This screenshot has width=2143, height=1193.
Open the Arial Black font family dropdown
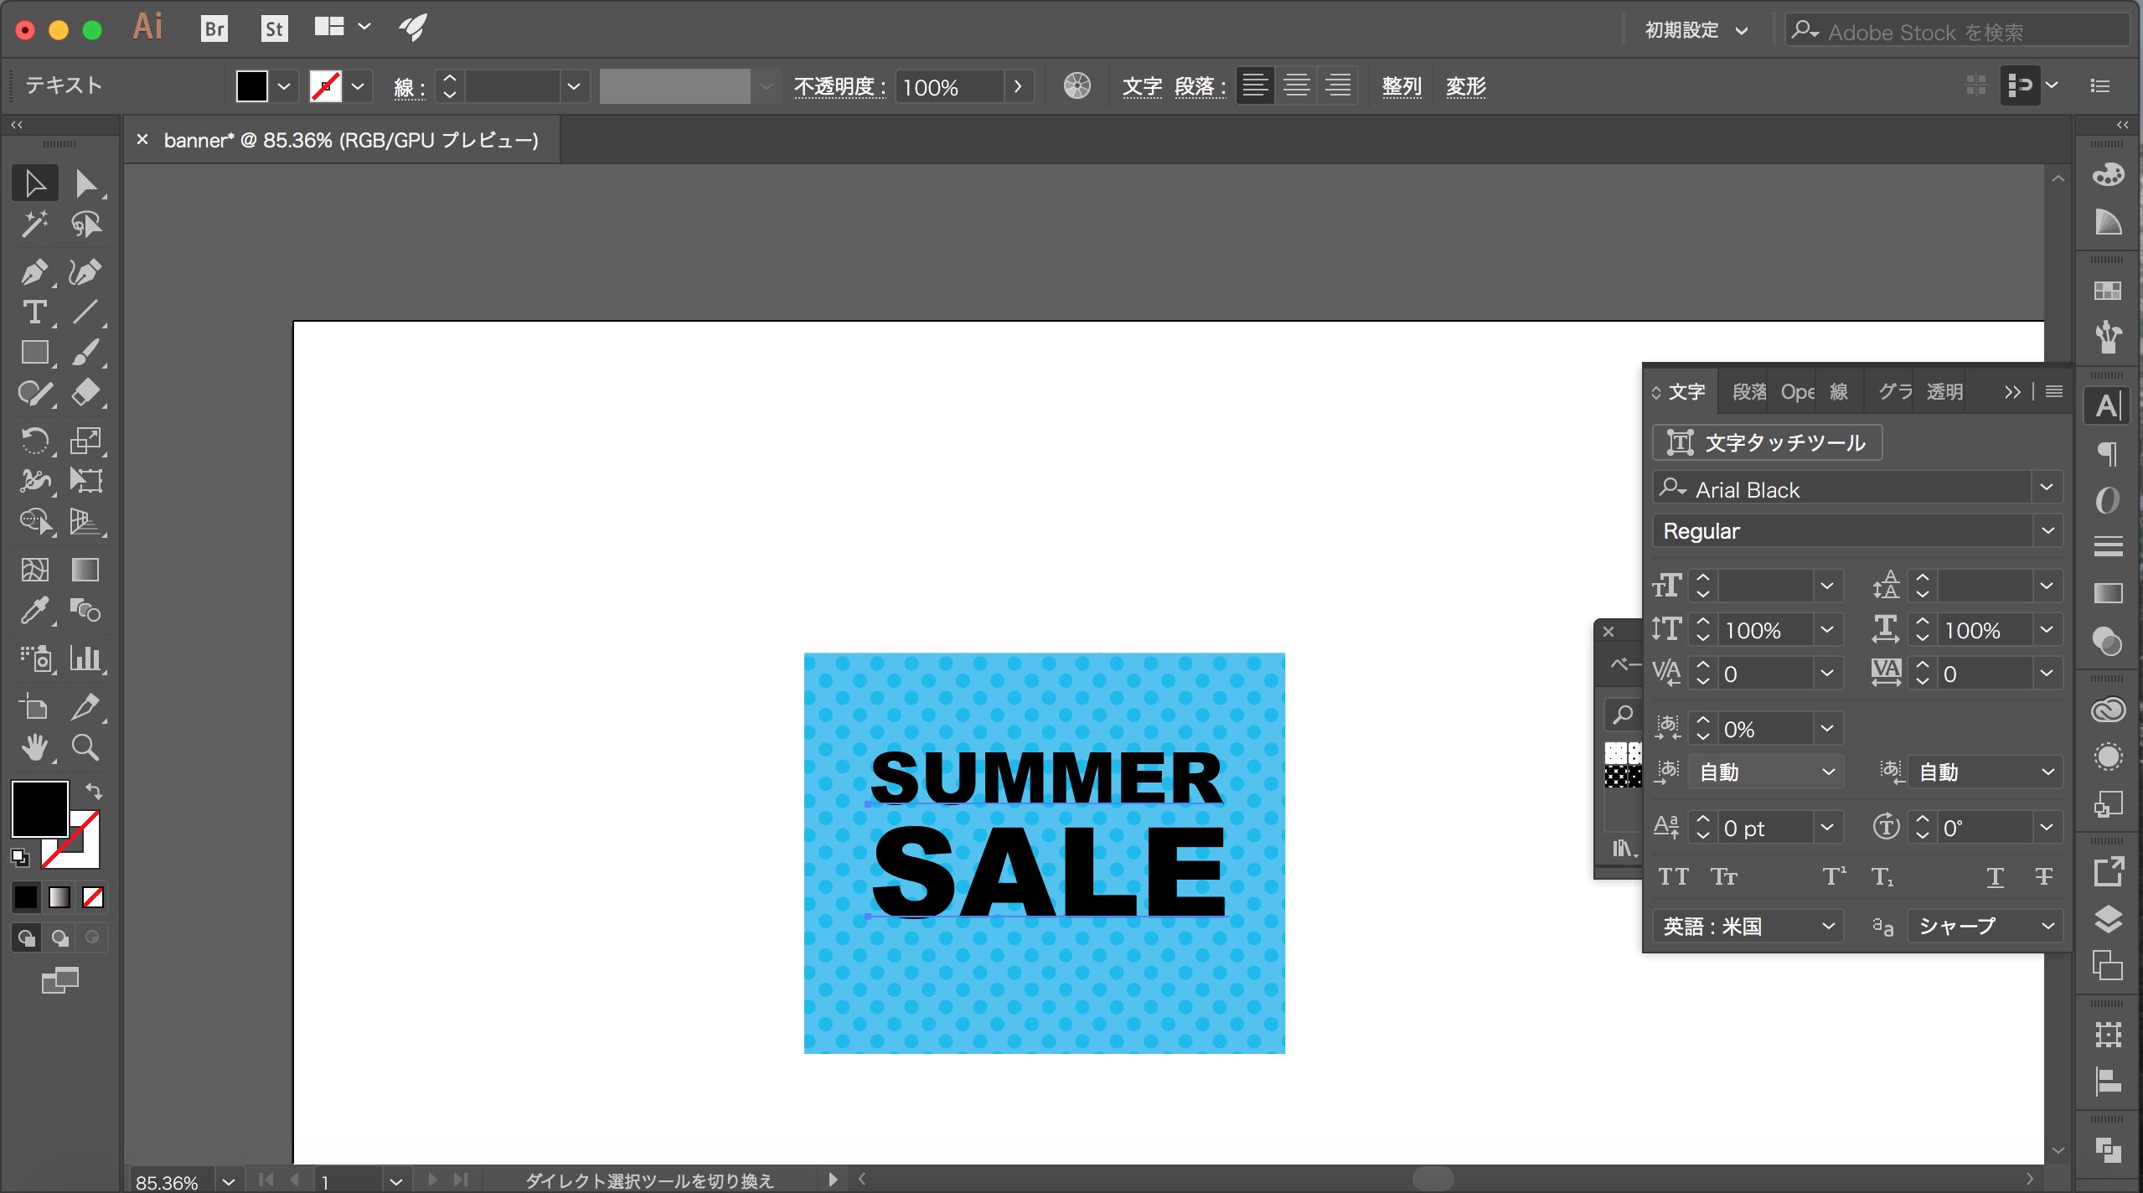2047,488
